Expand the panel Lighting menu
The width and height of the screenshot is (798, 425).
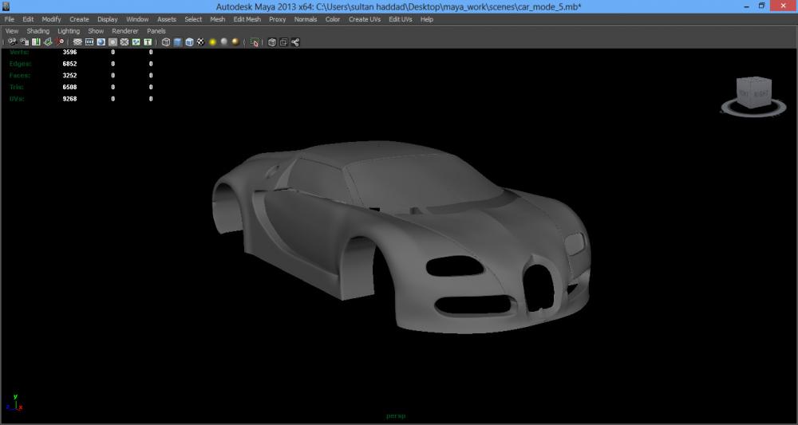click(69, 31)
